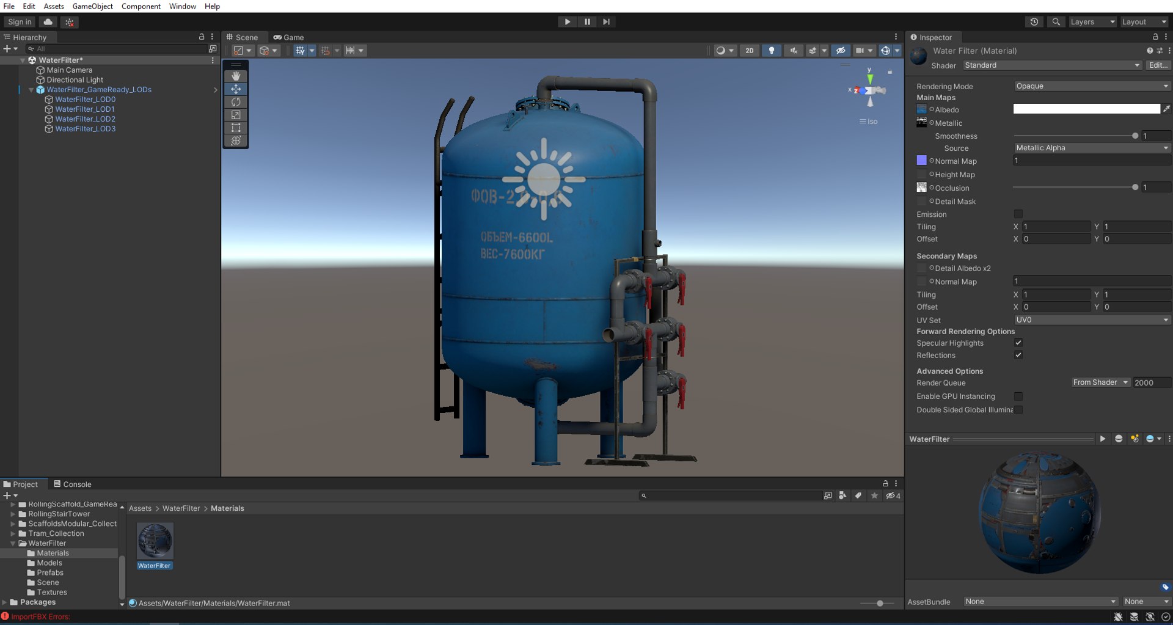Open Shader Standard dropdown
1173x625 pixels.
pos(1052,65)
